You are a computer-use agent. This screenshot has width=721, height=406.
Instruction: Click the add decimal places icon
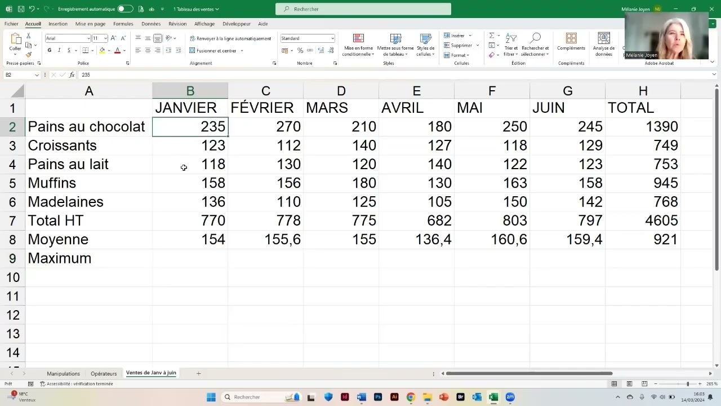pos(321,51)
